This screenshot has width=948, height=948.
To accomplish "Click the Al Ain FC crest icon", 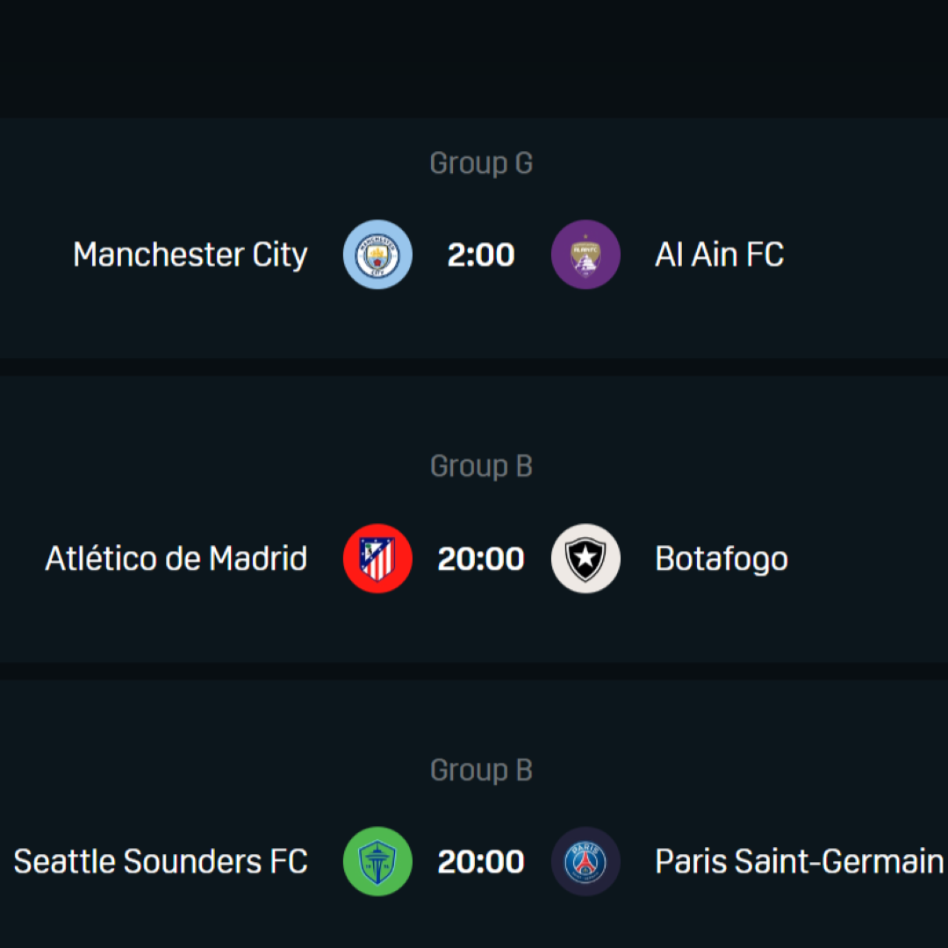I will 585,255.
